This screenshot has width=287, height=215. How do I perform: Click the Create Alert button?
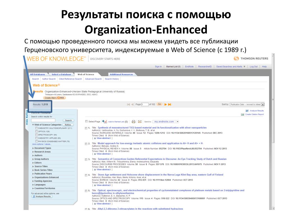pyautogui.click(x=54, y=98)
